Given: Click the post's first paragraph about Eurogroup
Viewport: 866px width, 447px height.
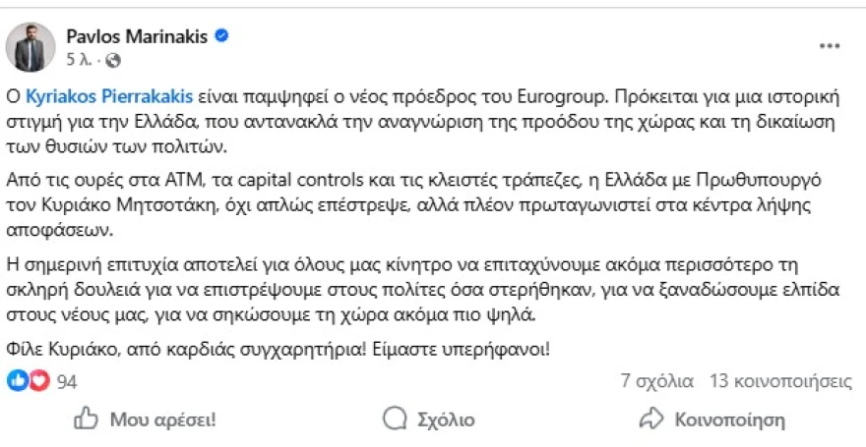Looking at the screenshot, I should pos(433,125).
